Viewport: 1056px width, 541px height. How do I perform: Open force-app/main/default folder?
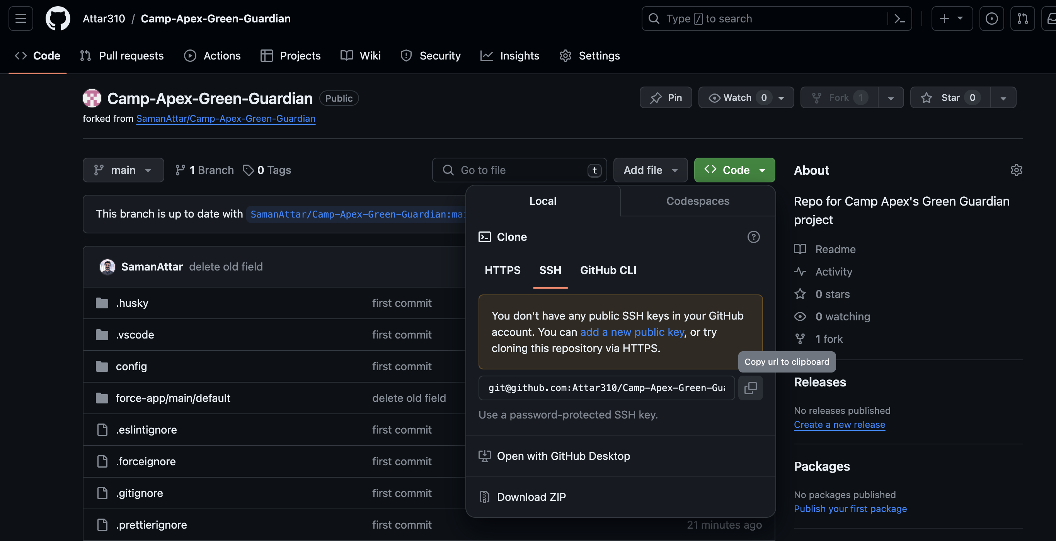(173, 398)
